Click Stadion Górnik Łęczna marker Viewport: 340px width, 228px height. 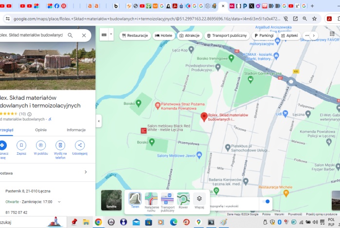point(251,80)
